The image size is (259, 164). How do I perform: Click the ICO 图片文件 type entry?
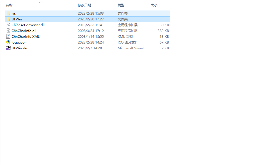(128, 42)
